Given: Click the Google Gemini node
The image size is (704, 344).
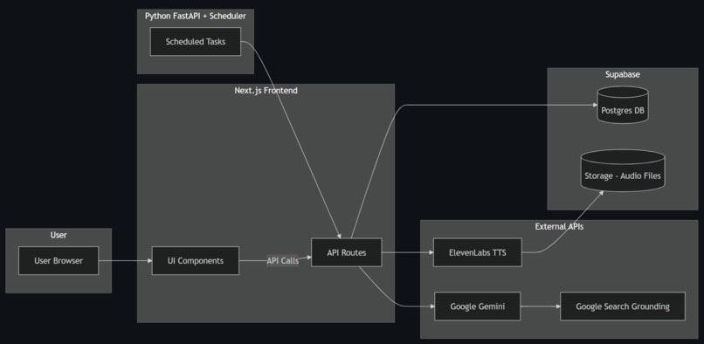Looking at the screenshot, I should 477,306.
